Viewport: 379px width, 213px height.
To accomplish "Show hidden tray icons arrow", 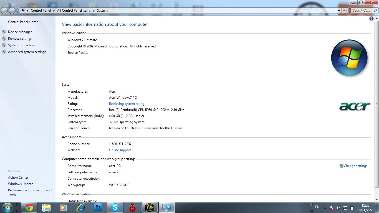I will (325, 208).
